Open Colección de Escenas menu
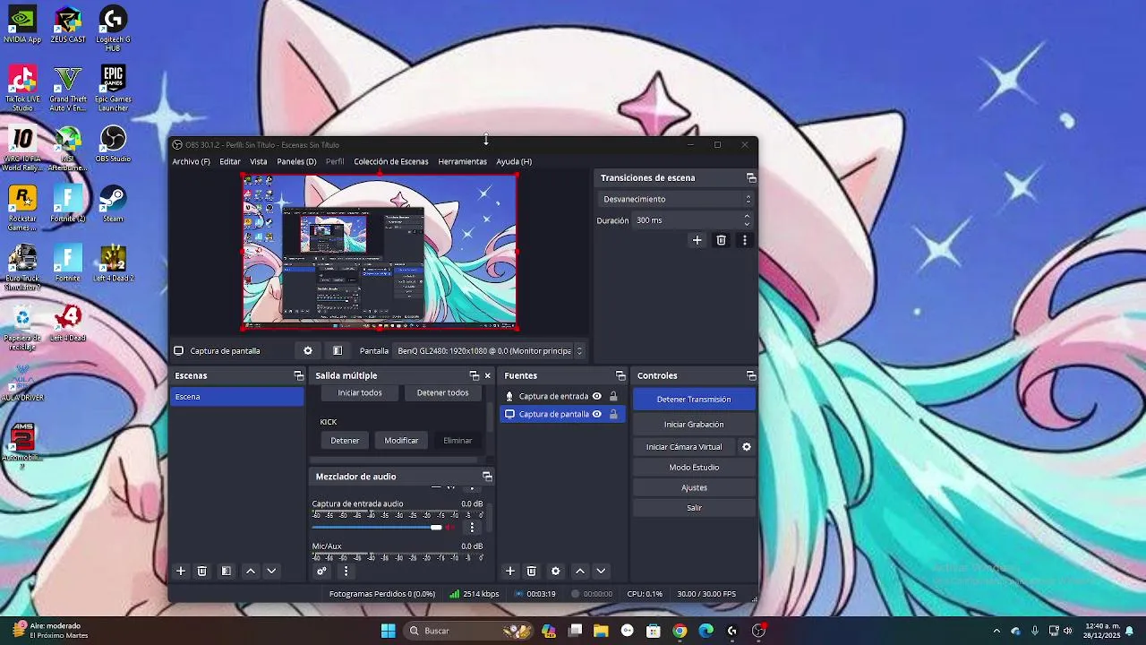1146x645 pixels. tap(391, 162)
